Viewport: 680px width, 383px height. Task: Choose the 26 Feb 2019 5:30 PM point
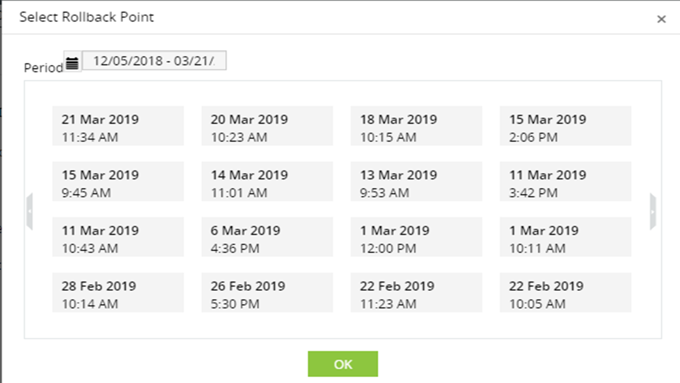coord(267,293)
